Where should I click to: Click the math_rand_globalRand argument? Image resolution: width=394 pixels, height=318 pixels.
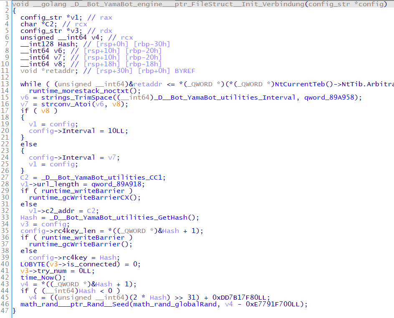(x=174, y=304)
